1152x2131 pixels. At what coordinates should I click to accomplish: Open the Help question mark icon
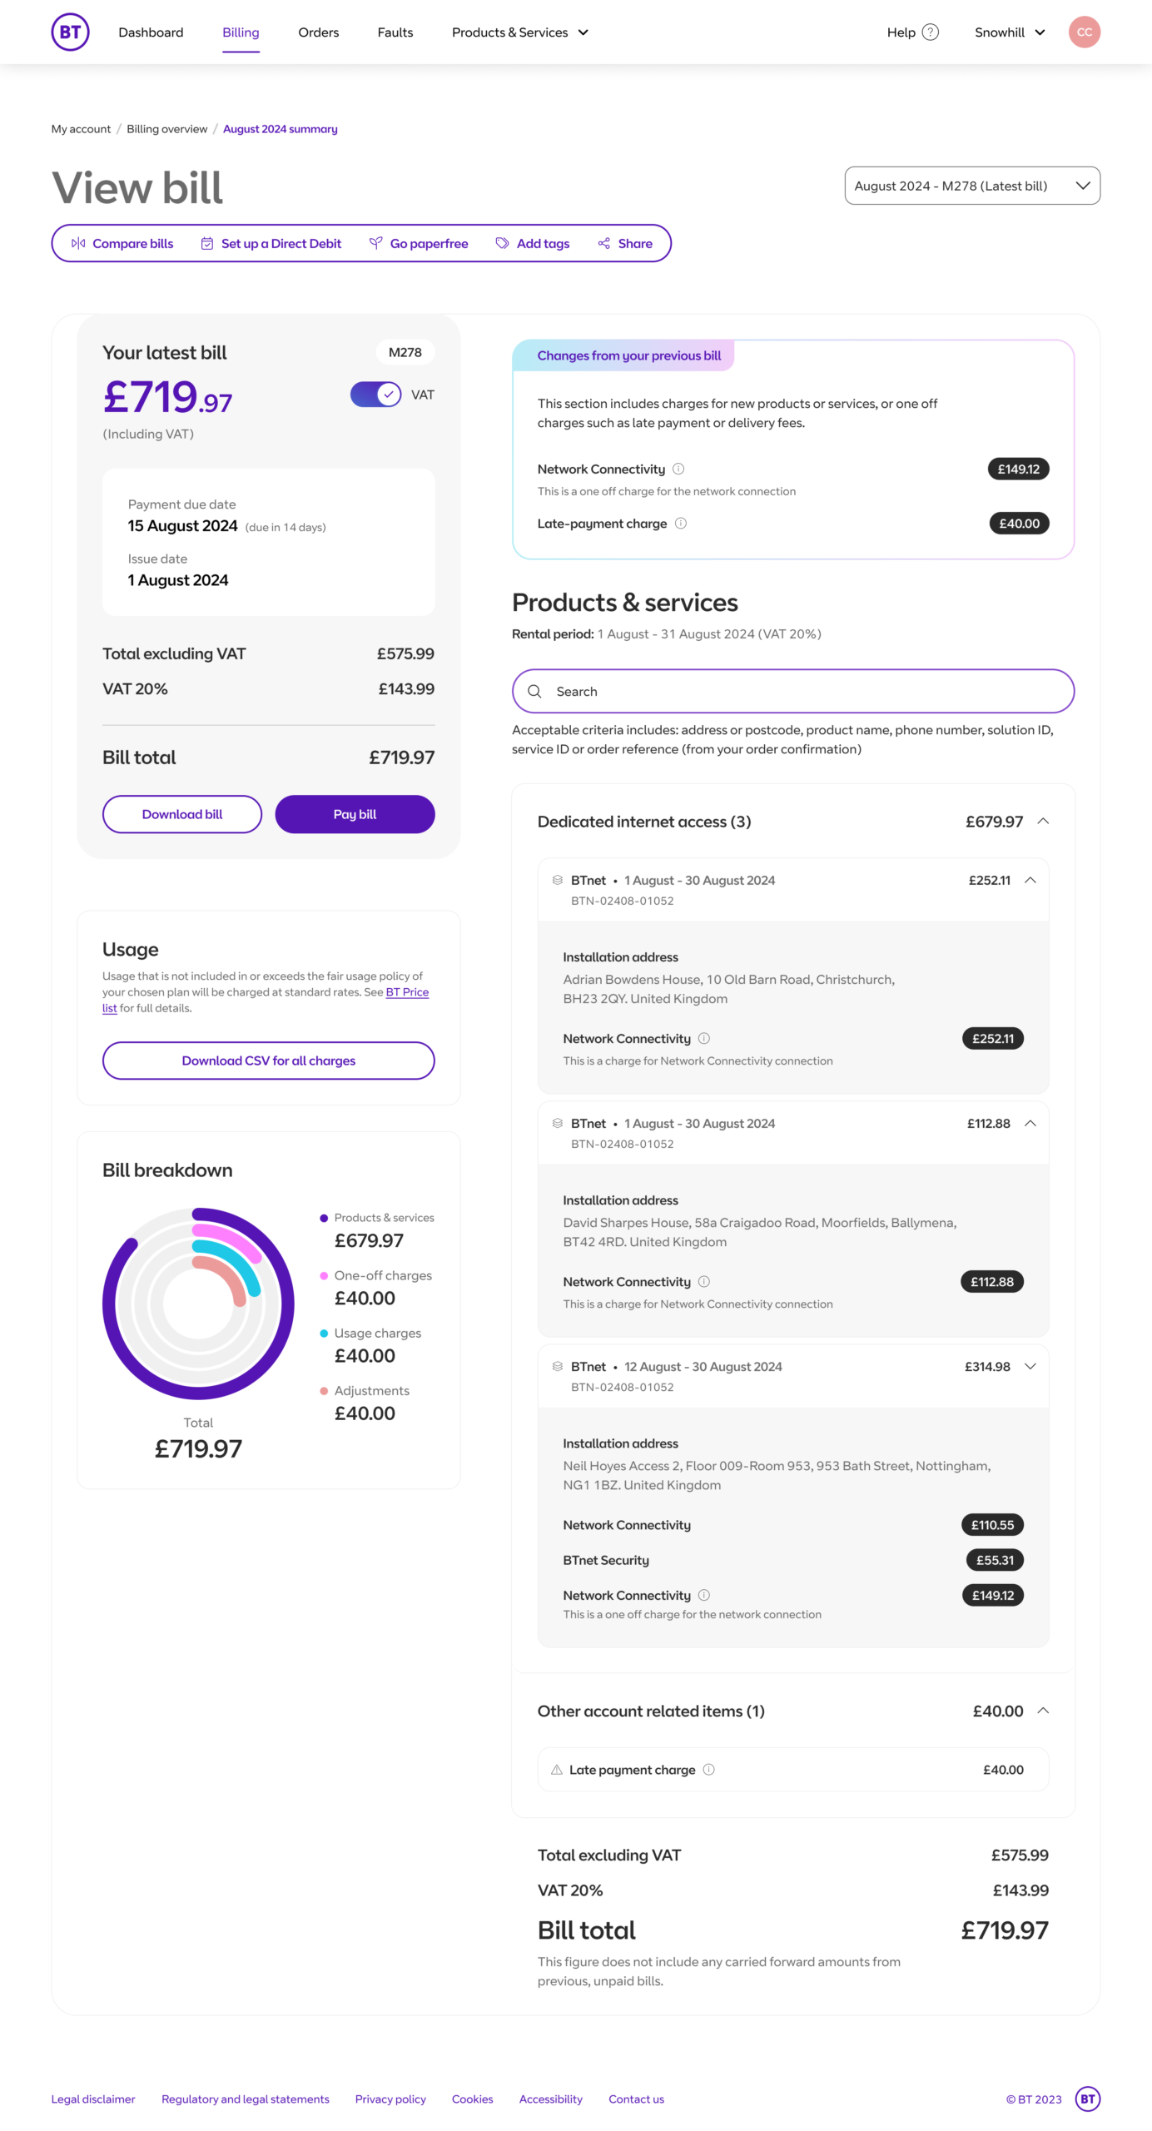point(931,32)
